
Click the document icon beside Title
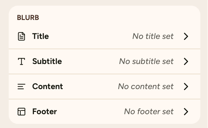(21, 36)
